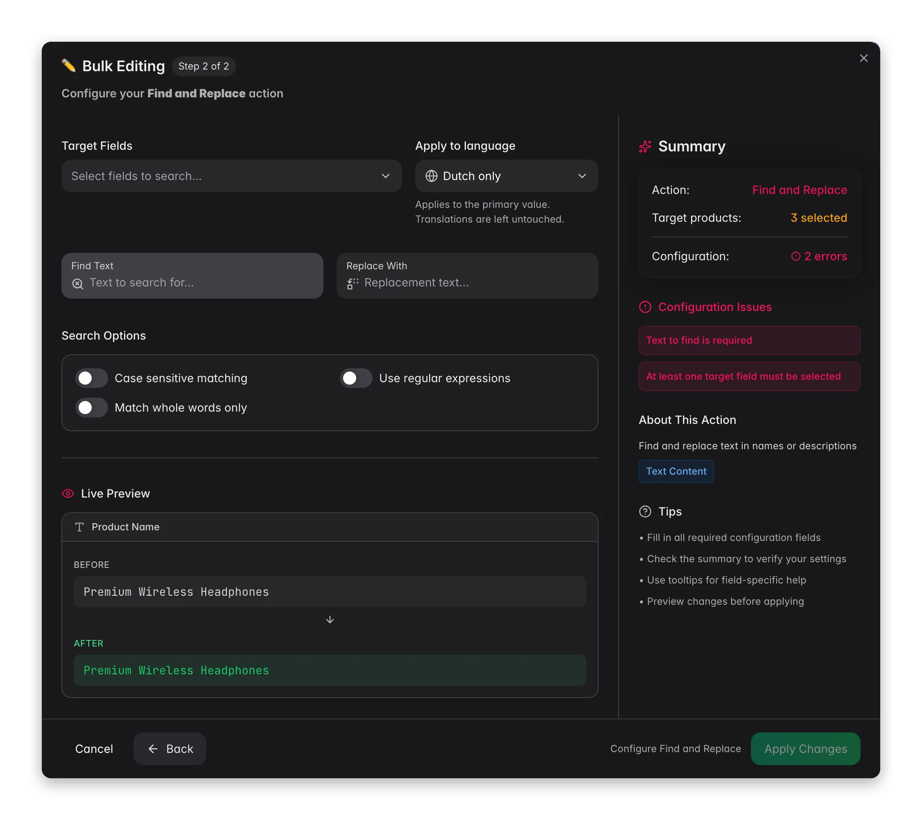Click the search icon in Find Text
Screen dimensions: 922x820
(78, 283)
